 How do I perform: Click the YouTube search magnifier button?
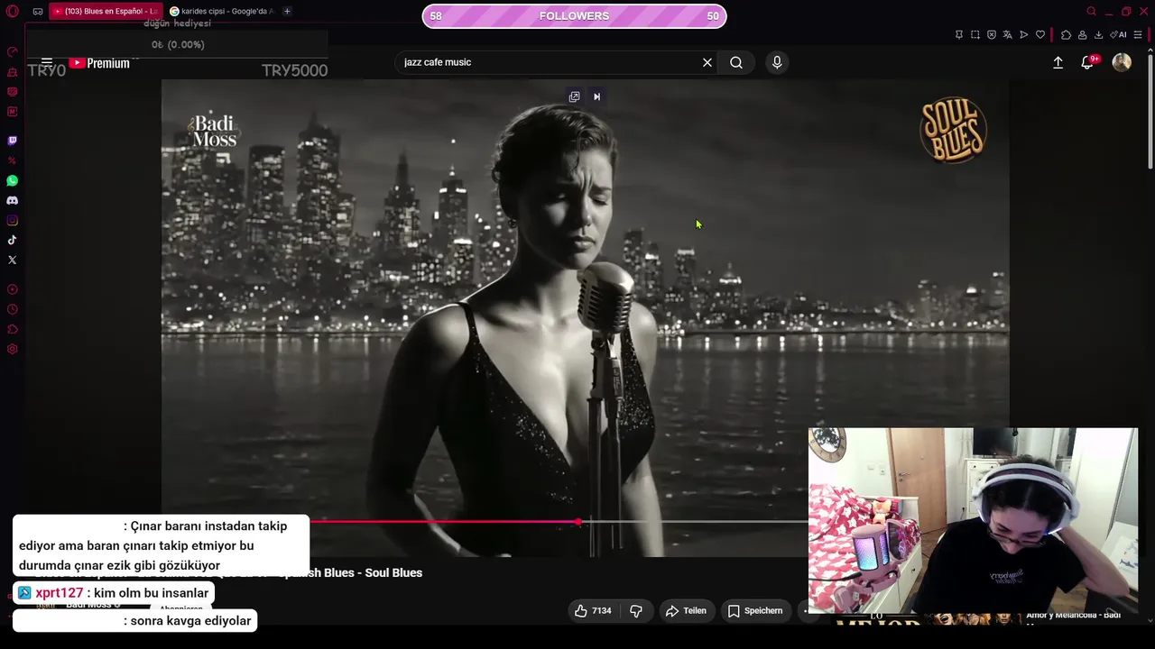[x=736, y=62]
